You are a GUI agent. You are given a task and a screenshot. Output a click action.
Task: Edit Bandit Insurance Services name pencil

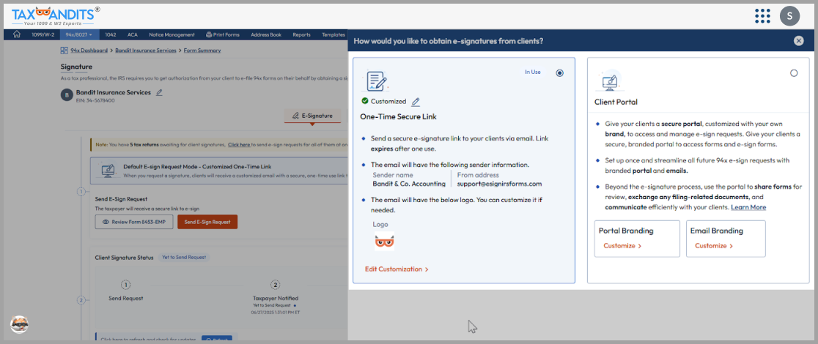point(159,93)
